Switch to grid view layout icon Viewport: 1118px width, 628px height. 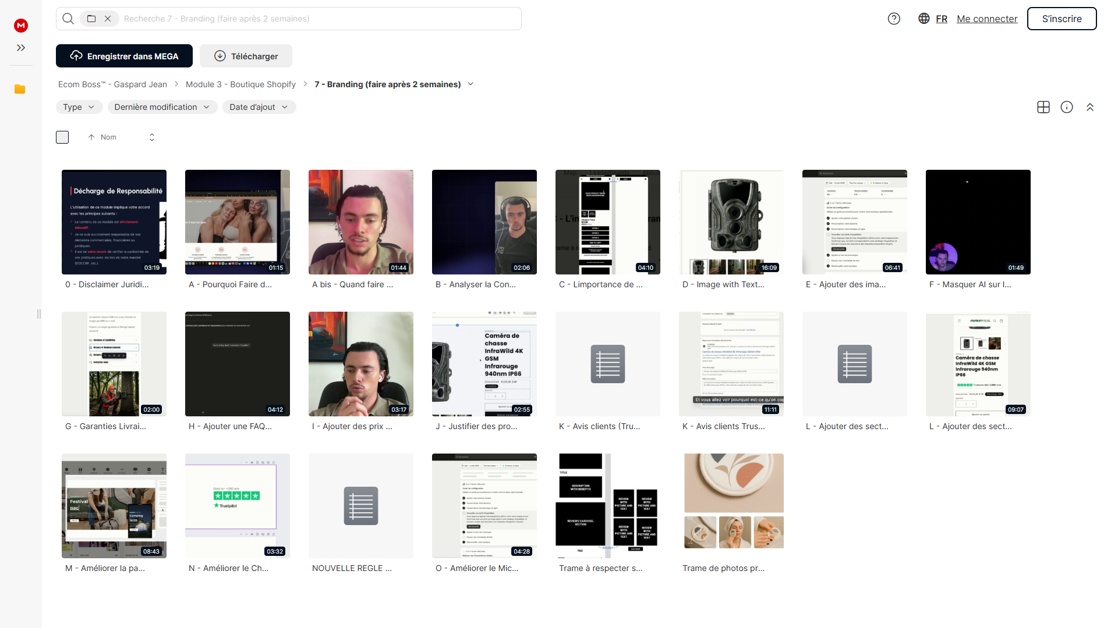(1043, 107)
